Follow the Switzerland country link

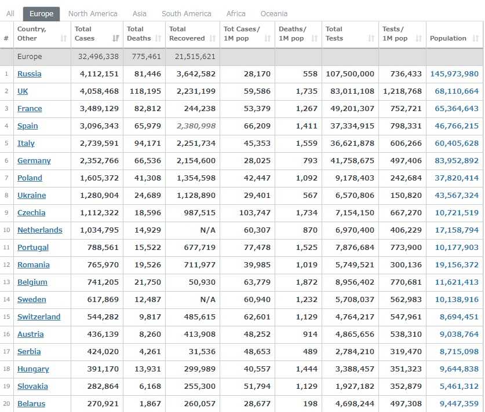pos(38,317)
